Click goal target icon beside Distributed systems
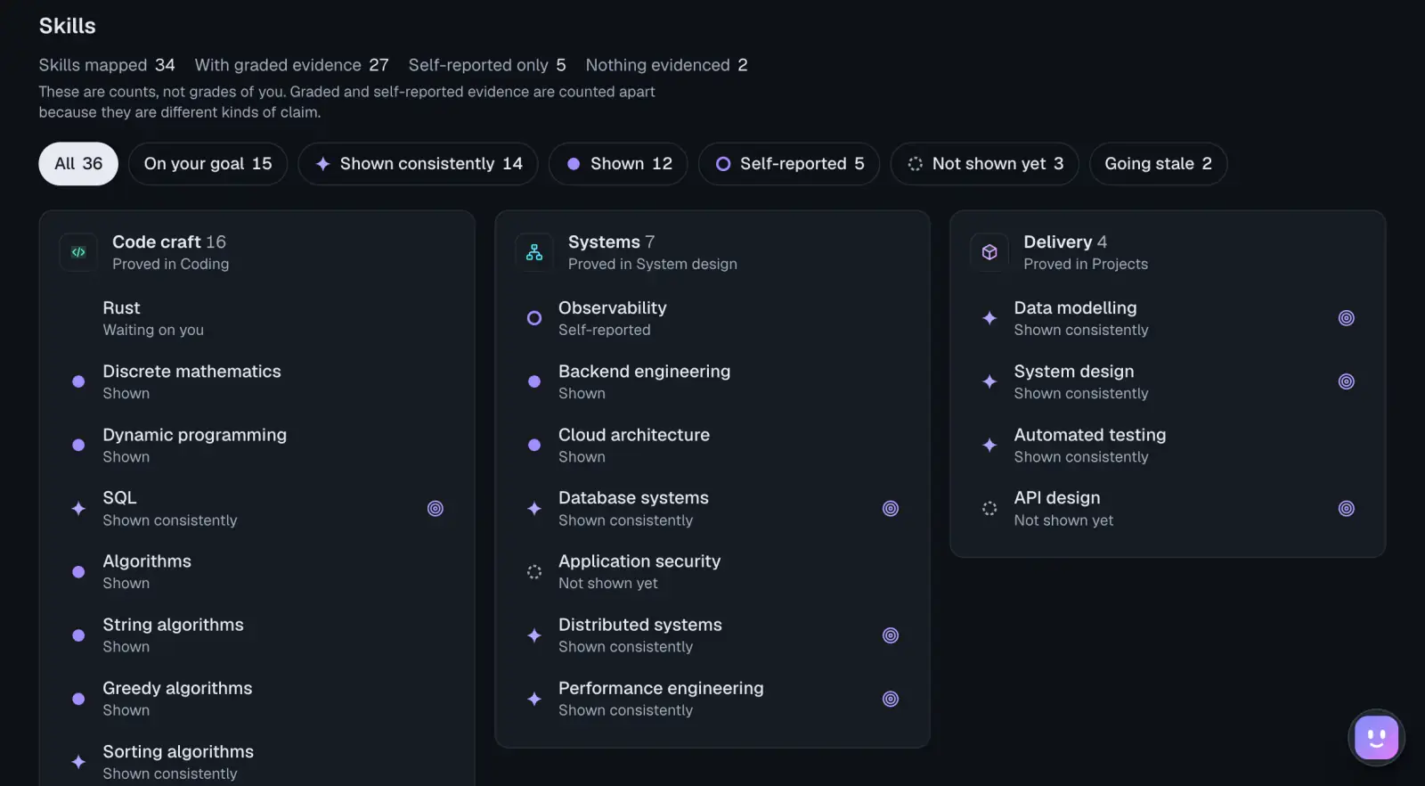 pos(891,635)
